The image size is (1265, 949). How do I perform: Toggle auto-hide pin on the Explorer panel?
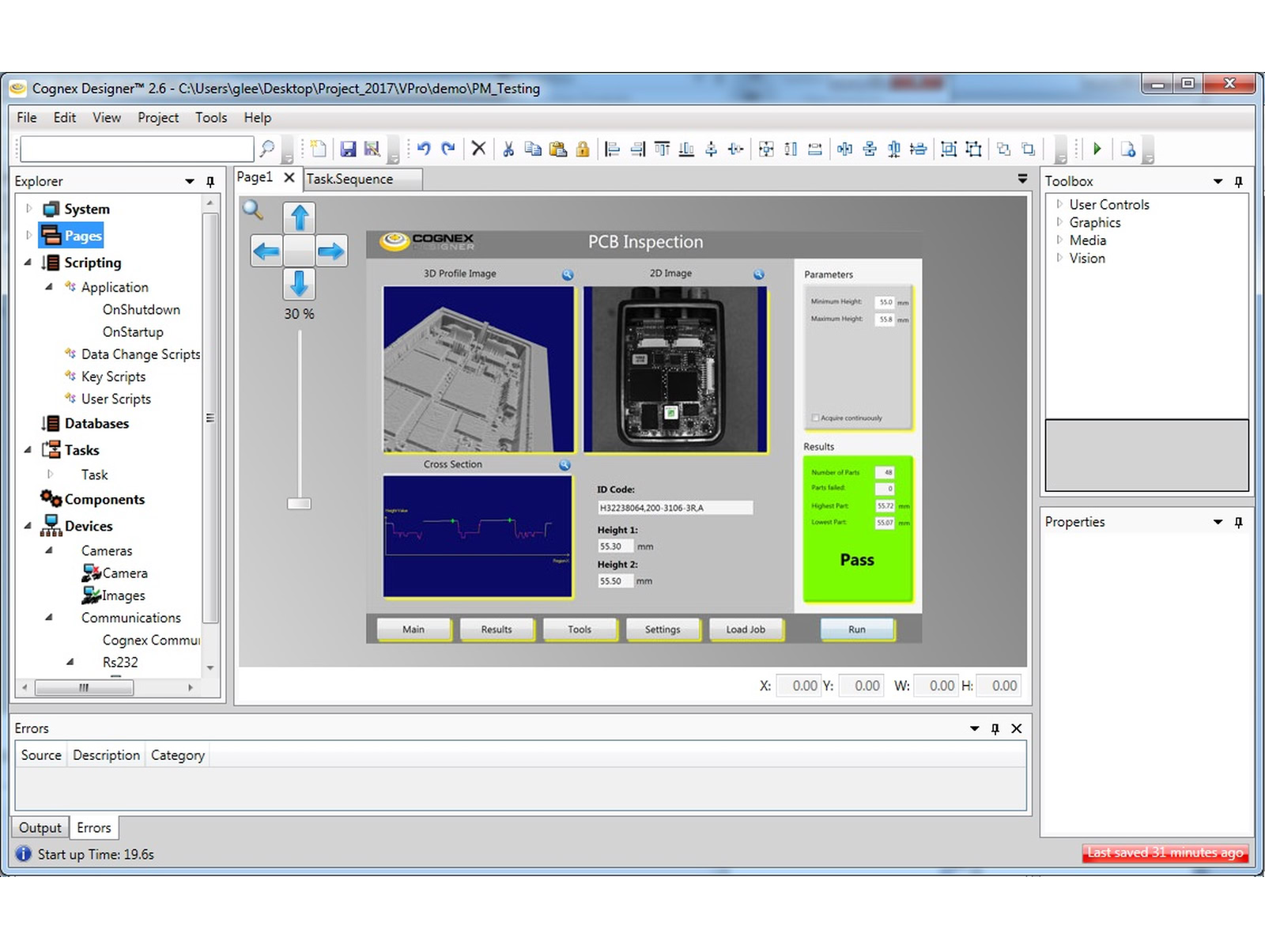tap(209, 181)
